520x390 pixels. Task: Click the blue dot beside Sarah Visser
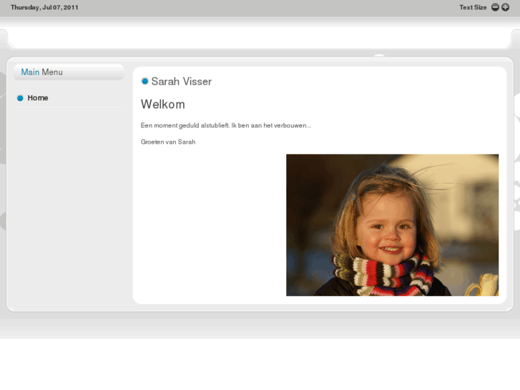[145, 81]
